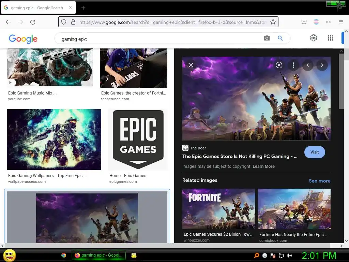Viewport: 349px width, 262px height.
Task: Bookmark this page with the star
Action: (273, 22)
